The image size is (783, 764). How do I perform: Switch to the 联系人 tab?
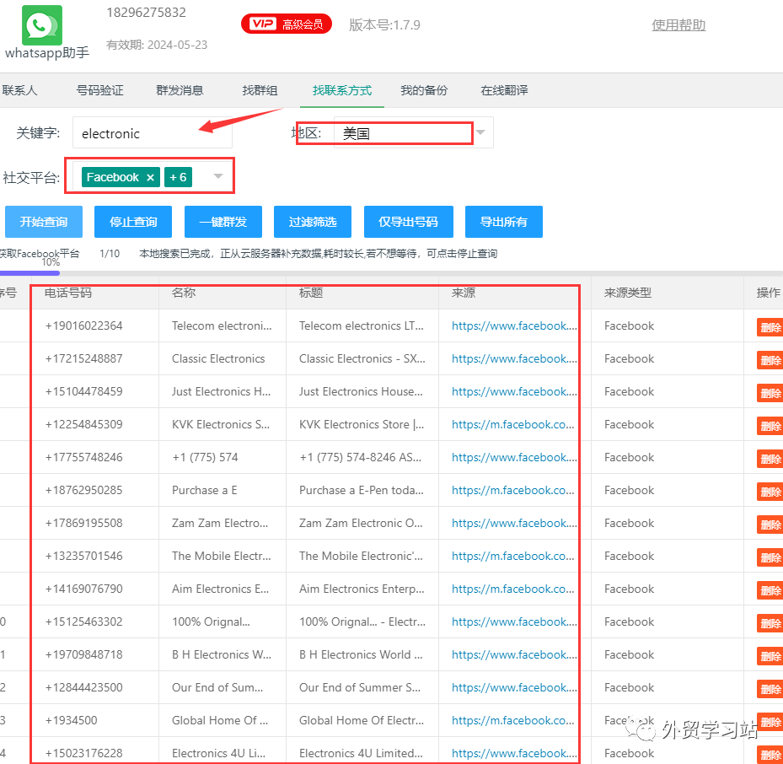coord(20,90)
